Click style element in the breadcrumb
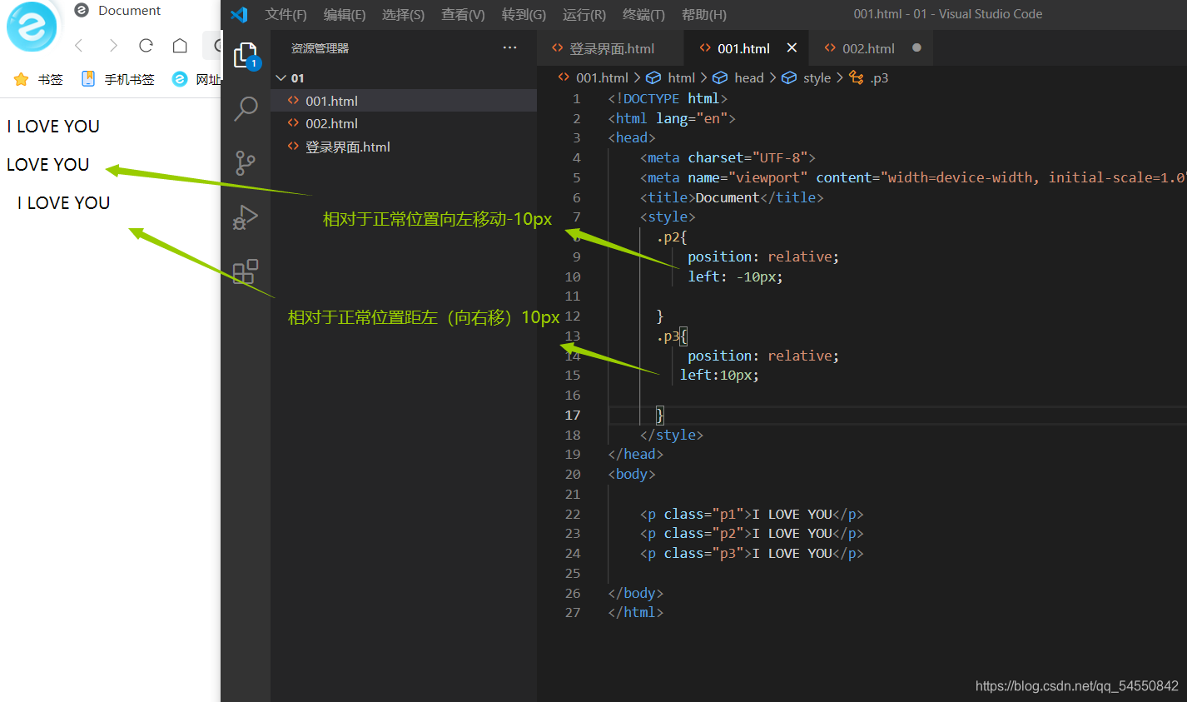The width and height of the screenshot is (1187, 702). tap(807, 77)
